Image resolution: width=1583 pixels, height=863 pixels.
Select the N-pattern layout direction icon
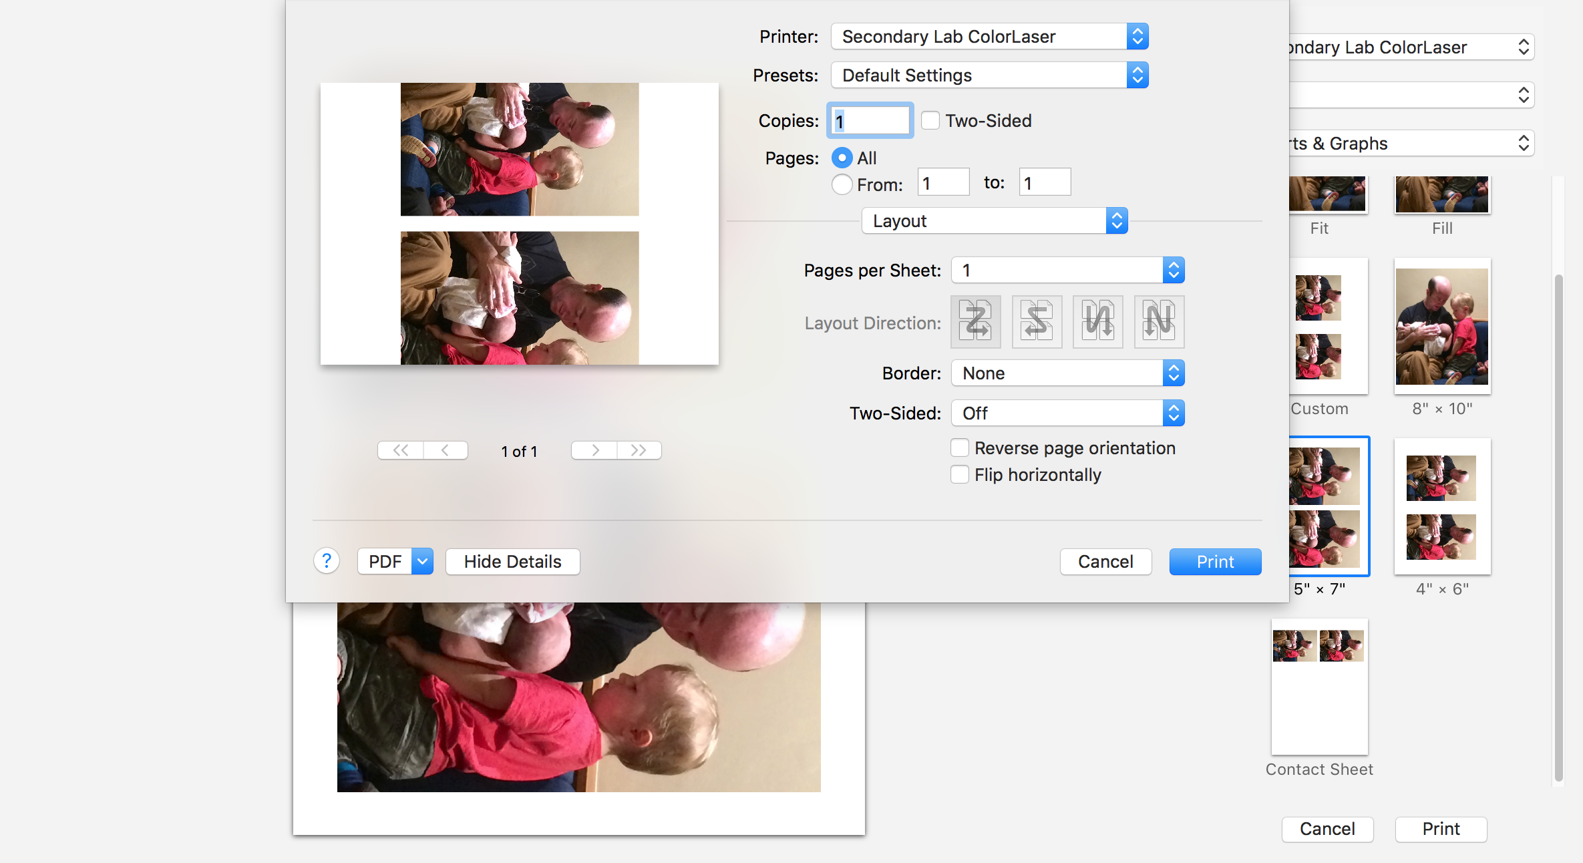(x=1159, y=321)
